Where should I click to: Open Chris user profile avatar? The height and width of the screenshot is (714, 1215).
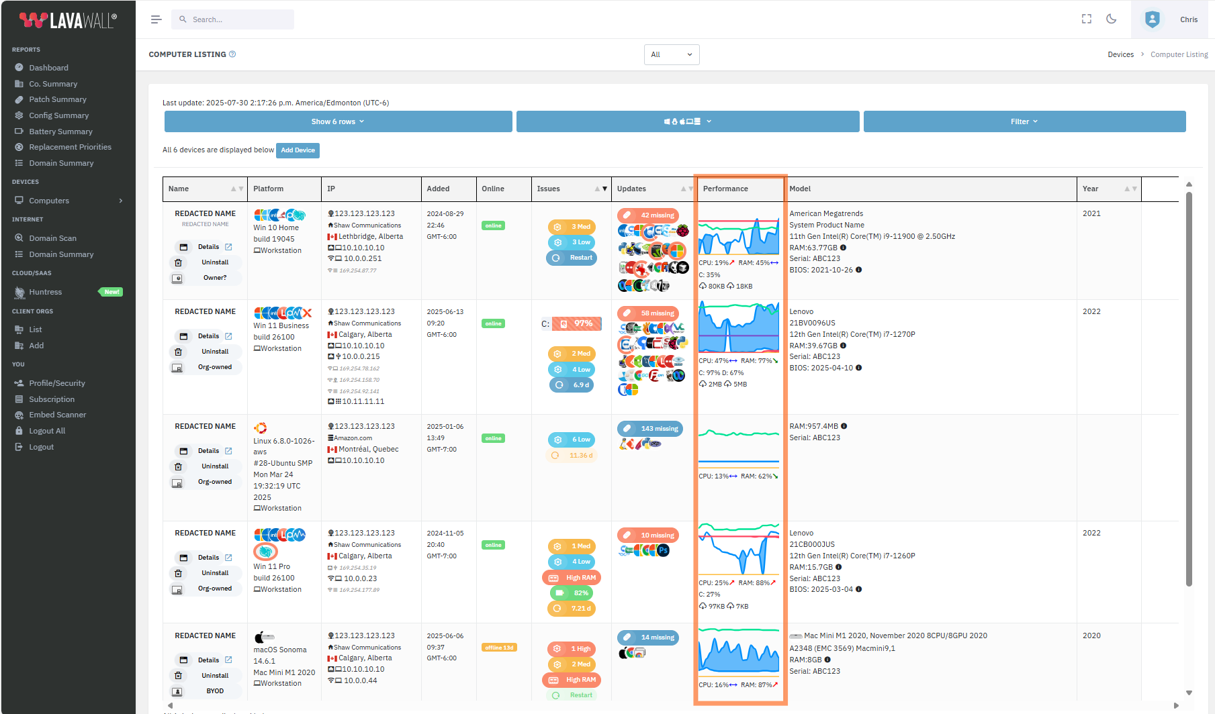pyautogui.click(x=1152, y=19)
